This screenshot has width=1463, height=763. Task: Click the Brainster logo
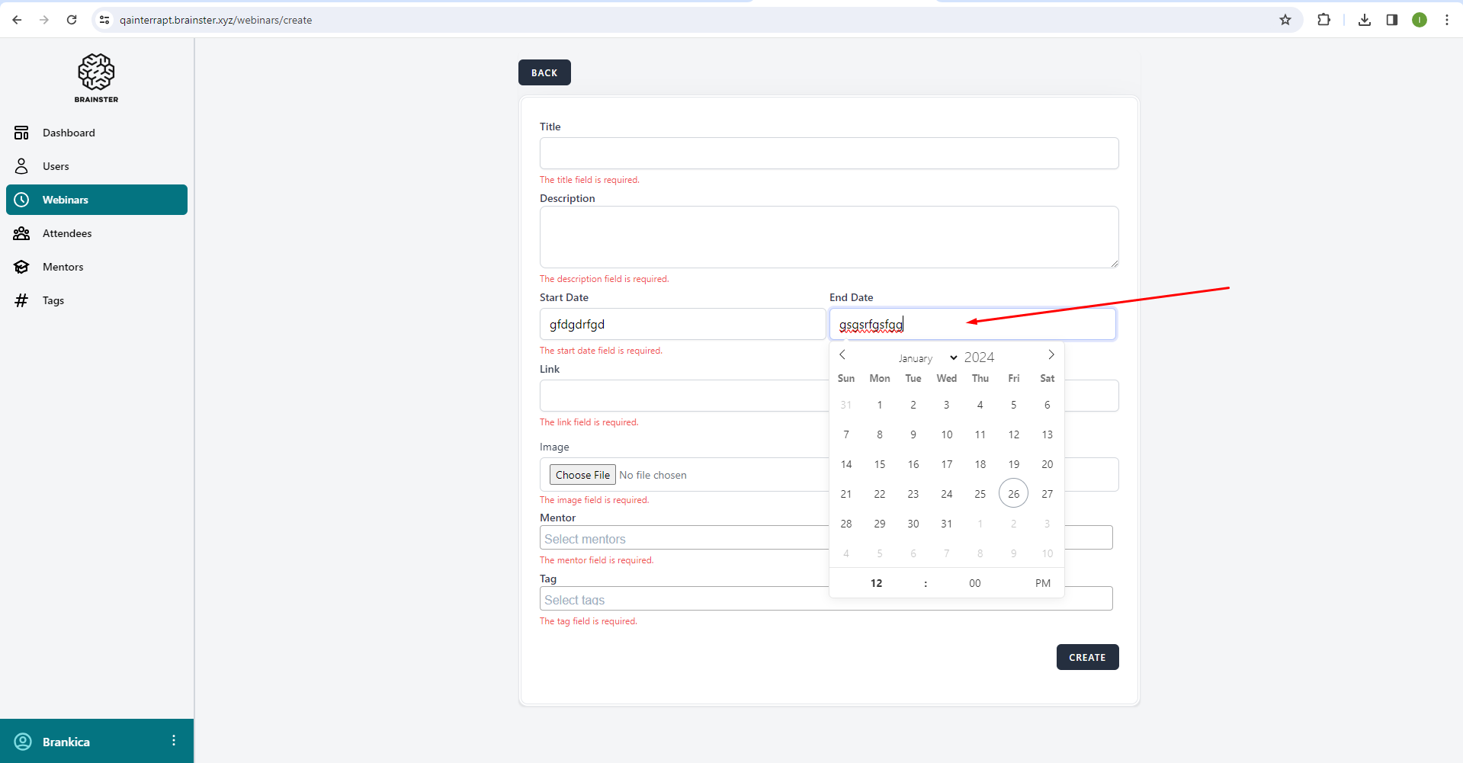pyautogui.click(x=96, y=77)
